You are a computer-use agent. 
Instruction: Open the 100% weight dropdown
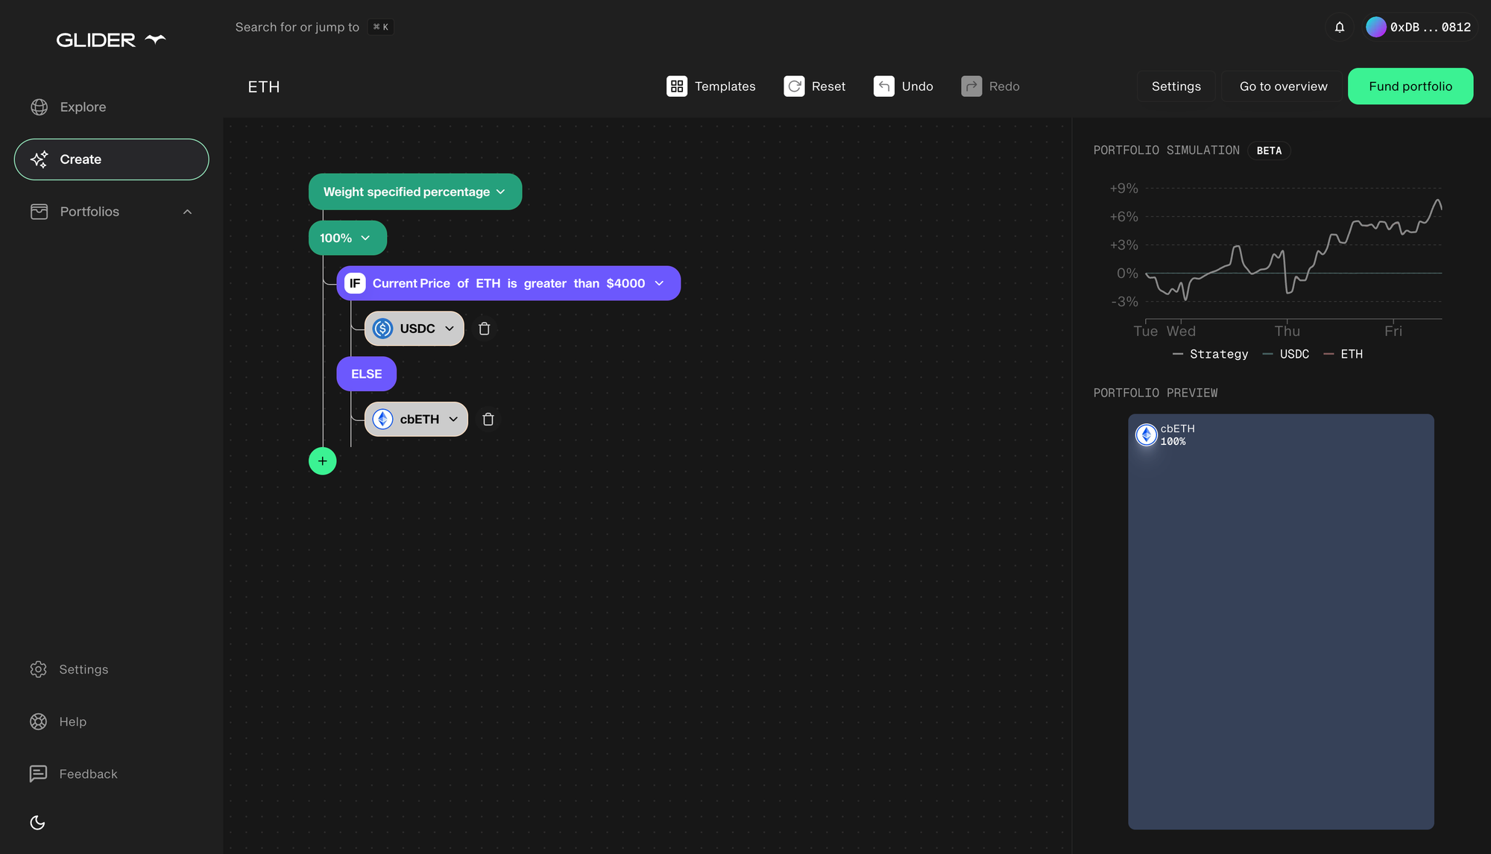[x=347, y=238]
